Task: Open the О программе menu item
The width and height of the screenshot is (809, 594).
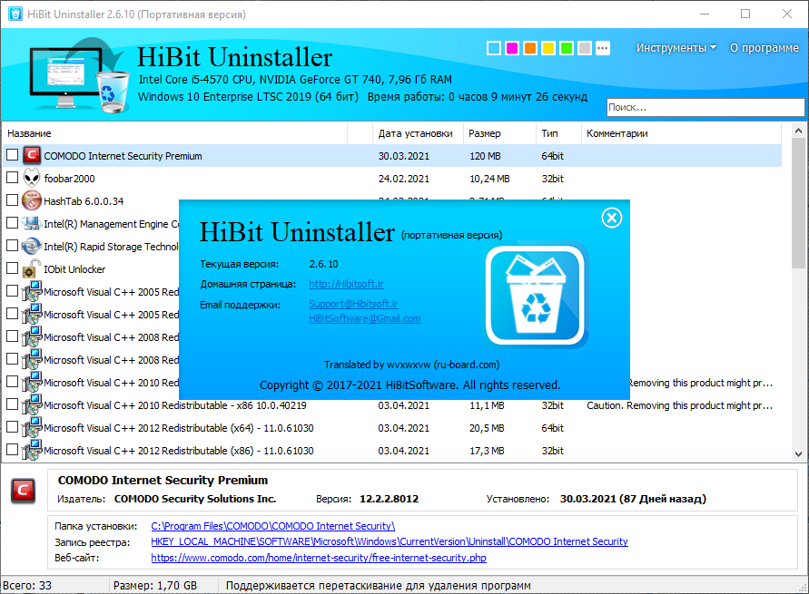Action: point(764,48)
